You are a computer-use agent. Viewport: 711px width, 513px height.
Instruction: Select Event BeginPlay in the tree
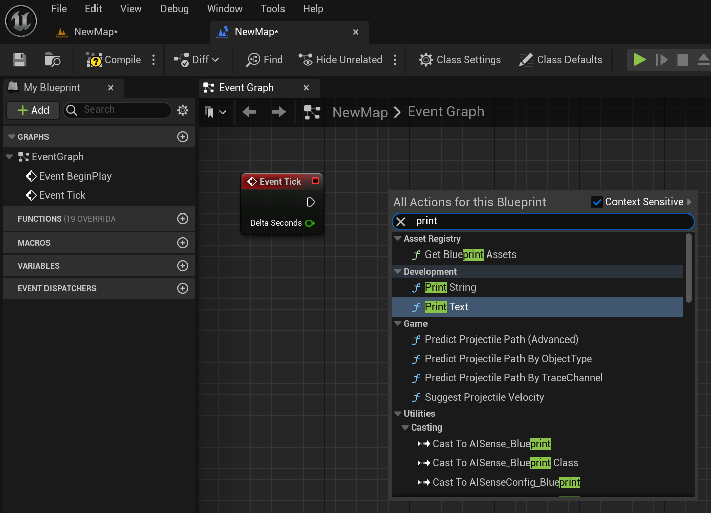pos(75,176)
